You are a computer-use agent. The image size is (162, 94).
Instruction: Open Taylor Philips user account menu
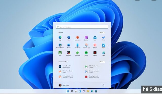[64, 85]
